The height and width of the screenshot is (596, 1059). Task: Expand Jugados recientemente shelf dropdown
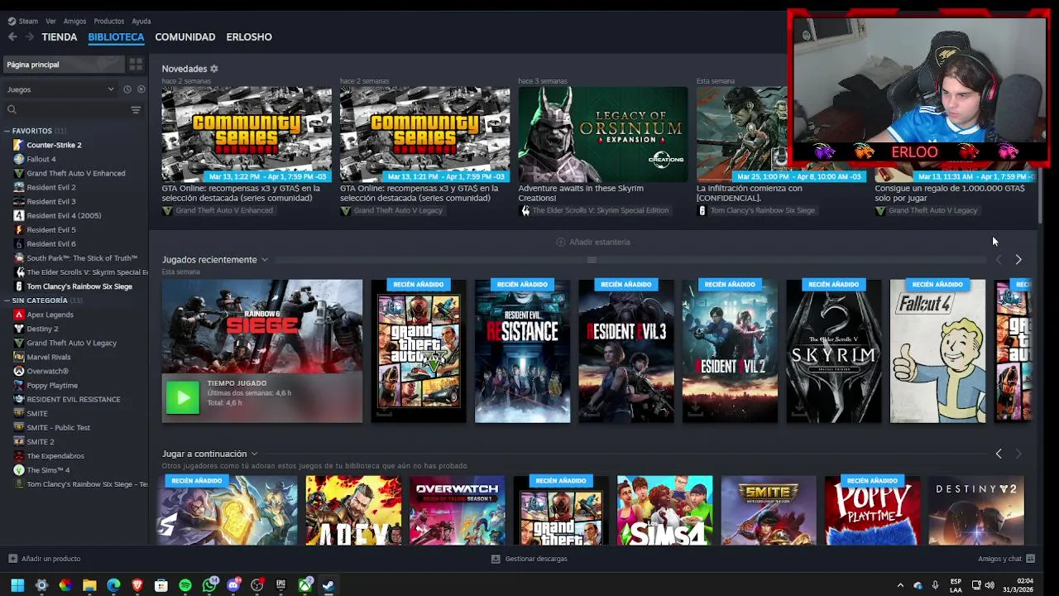point(265,260)
